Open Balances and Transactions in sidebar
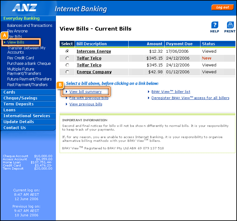This screenshot has height=221, width=237. coord(30,26)
